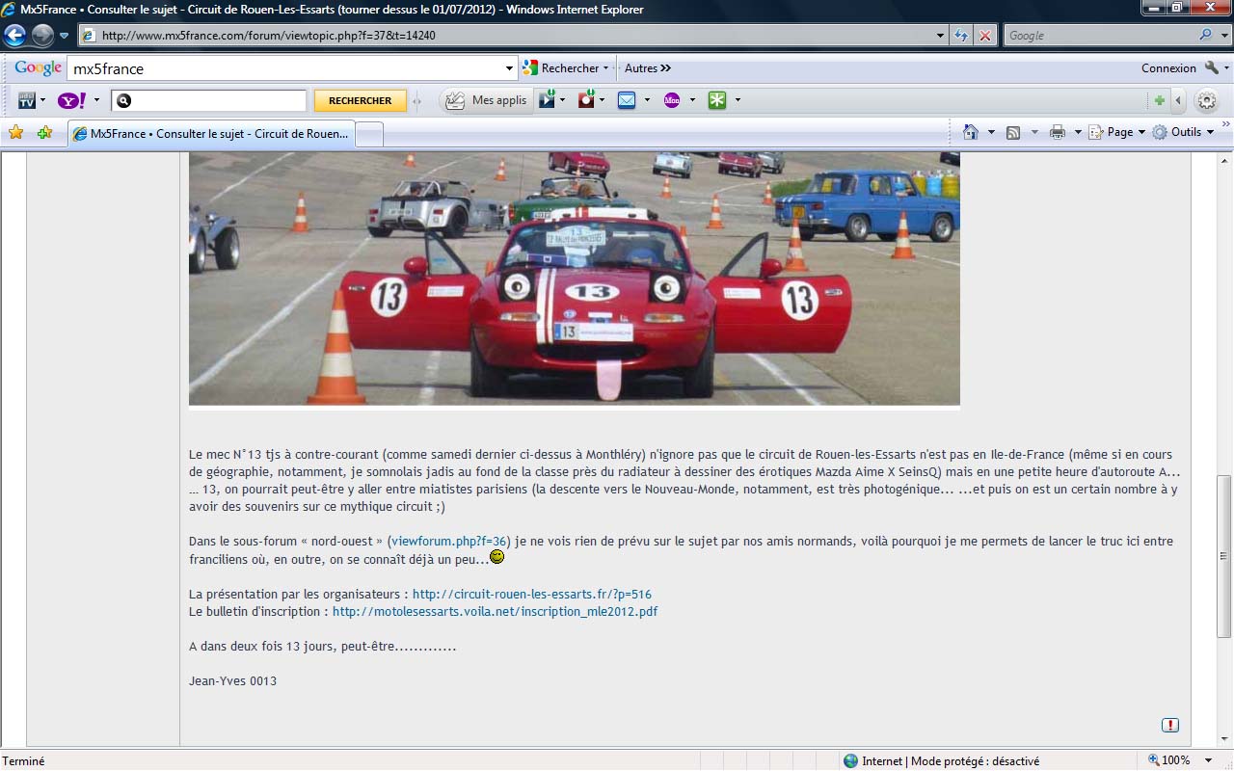This screenshot has height=771, width=1234.
Task: Expand the green asterisk icon dropdown
Action: coord(738,100)
